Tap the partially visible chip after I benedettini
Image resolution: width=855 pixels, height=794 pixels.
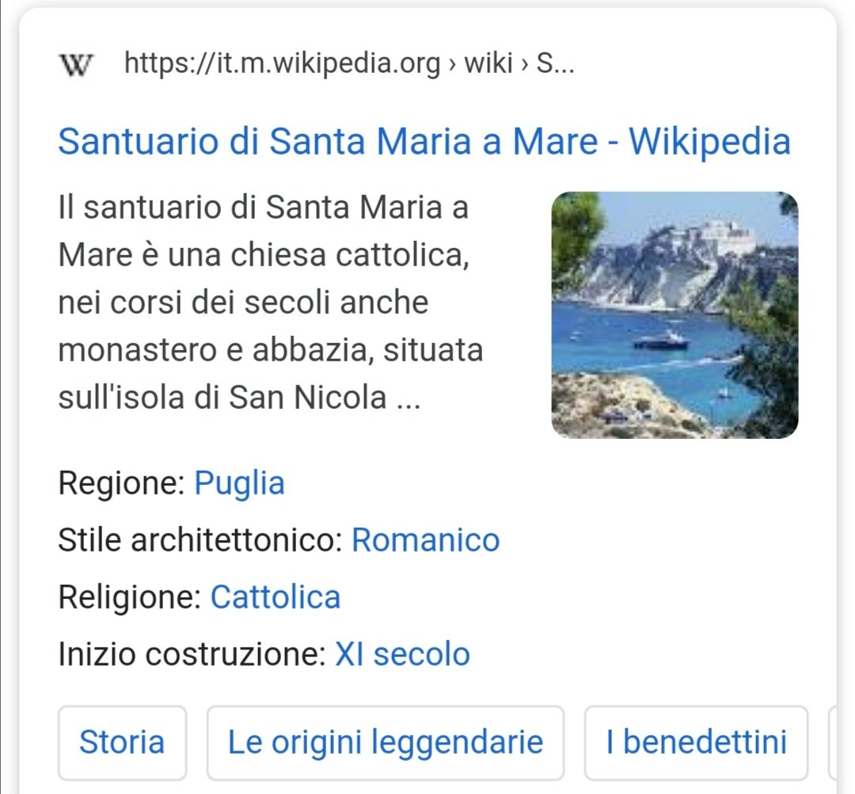[832, 742]
